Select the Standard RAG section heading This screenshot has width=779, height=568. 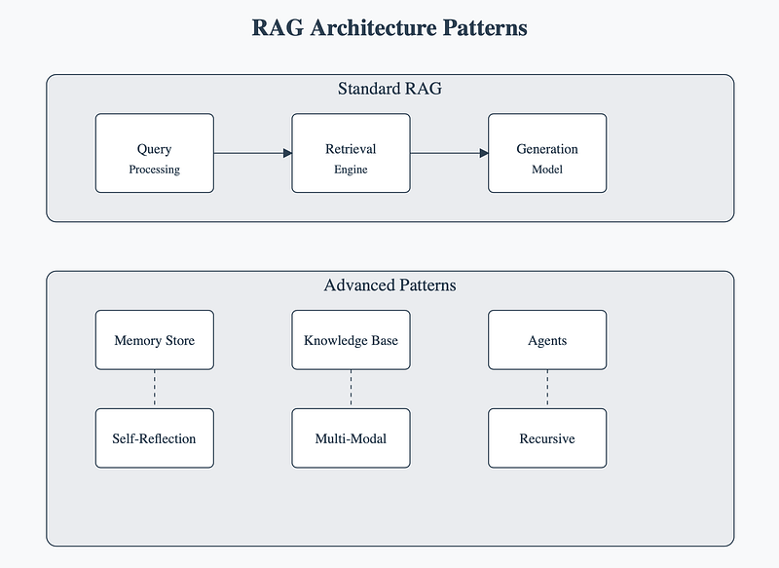389,89
